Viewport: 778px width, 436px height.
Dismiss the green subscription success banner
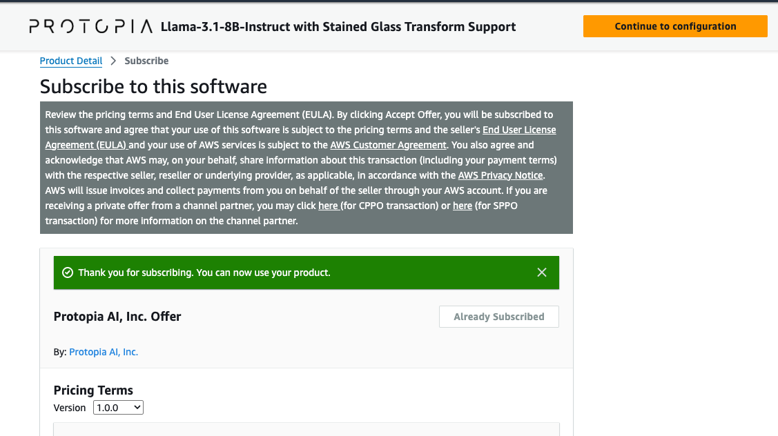[x=542, y=272]
